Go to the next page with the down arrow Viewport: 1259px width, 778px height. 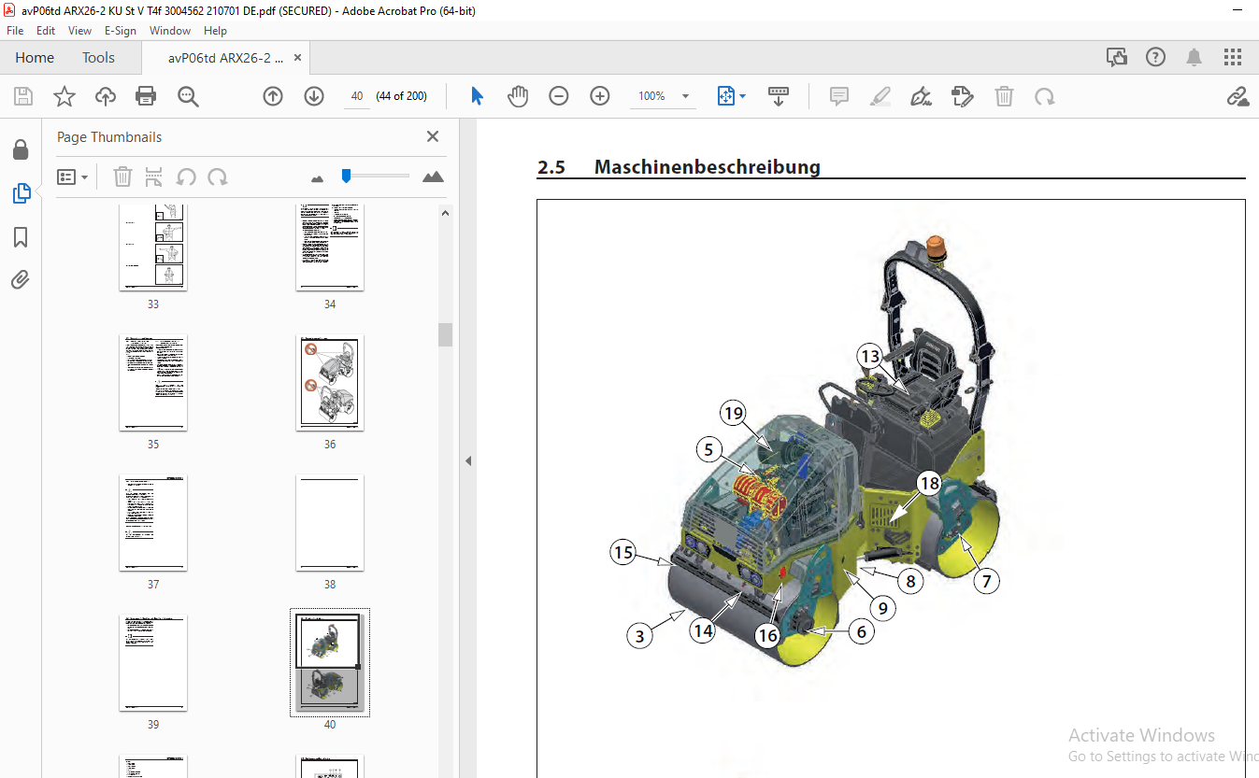coord(314,96)
